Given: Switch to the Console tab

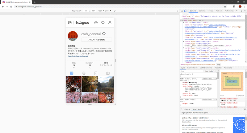Looking at the screenshot, I should pyautogui.click(x=202, y=11).
